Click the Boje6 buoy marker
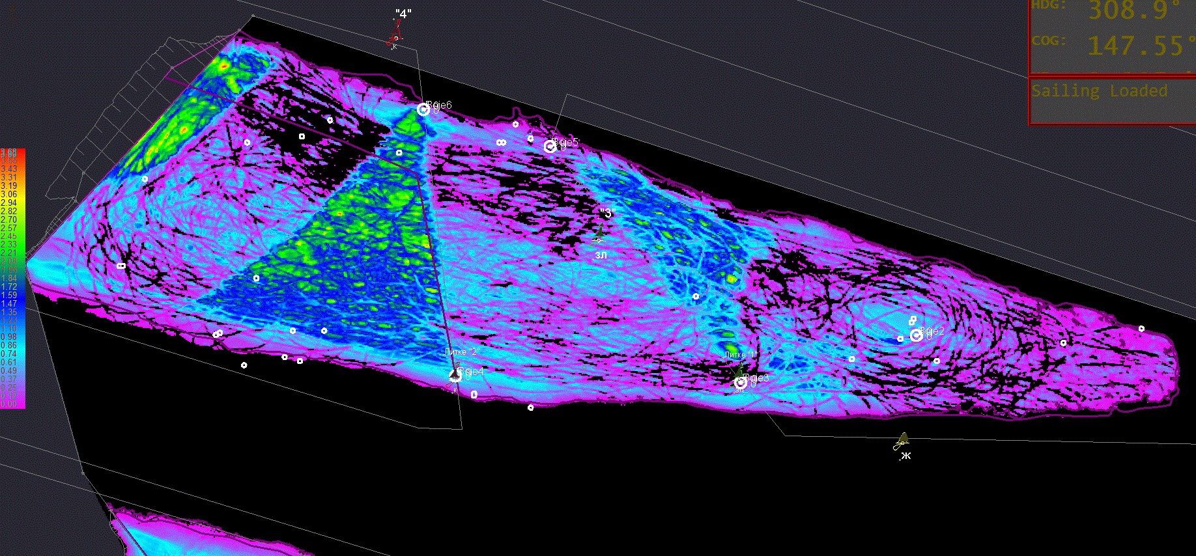Viewport: 1196px width, 556px height. point(423,109)
